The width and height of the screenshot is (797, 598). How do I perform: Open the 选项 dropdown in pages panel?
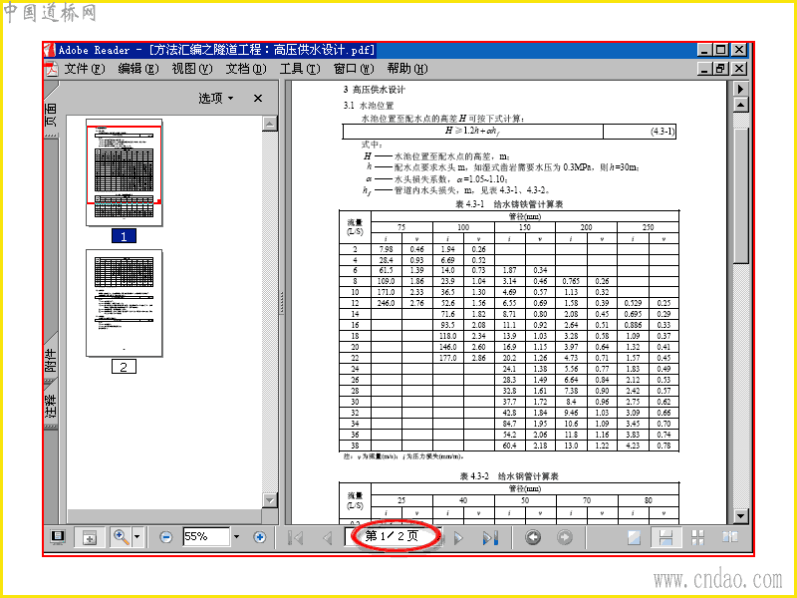[x=215, y=98]
